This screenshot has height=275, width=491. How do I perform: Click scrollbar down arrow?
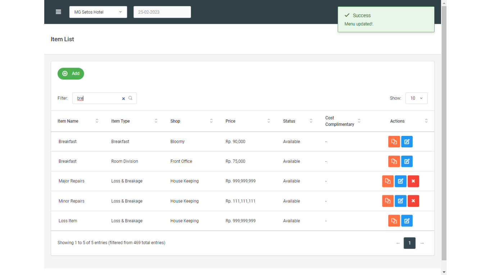coord(444,272)
